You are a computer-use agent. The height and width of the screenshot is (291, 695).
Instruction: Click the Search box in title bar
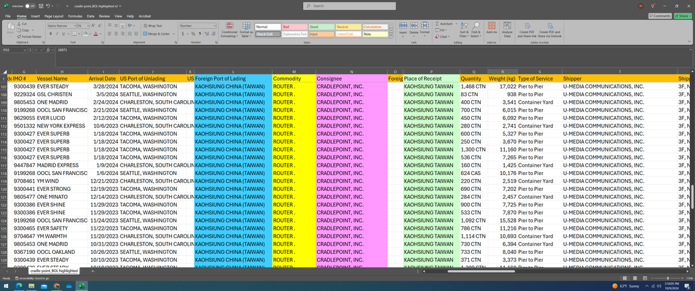[348, 6]
